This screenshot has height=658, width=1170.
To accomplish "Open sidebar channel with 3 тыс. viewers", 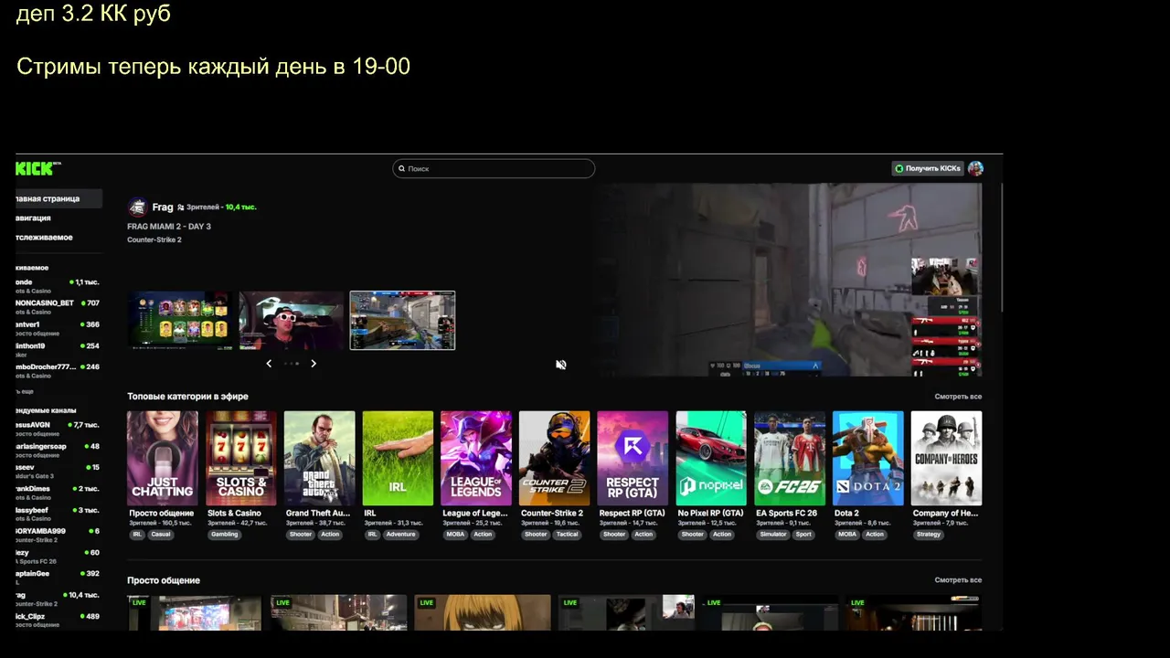I will click(58, 513).
